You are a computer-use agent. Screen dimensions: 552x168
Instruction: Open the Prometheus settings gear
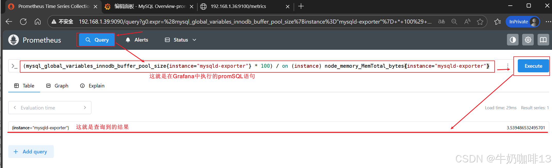[528, 40]
